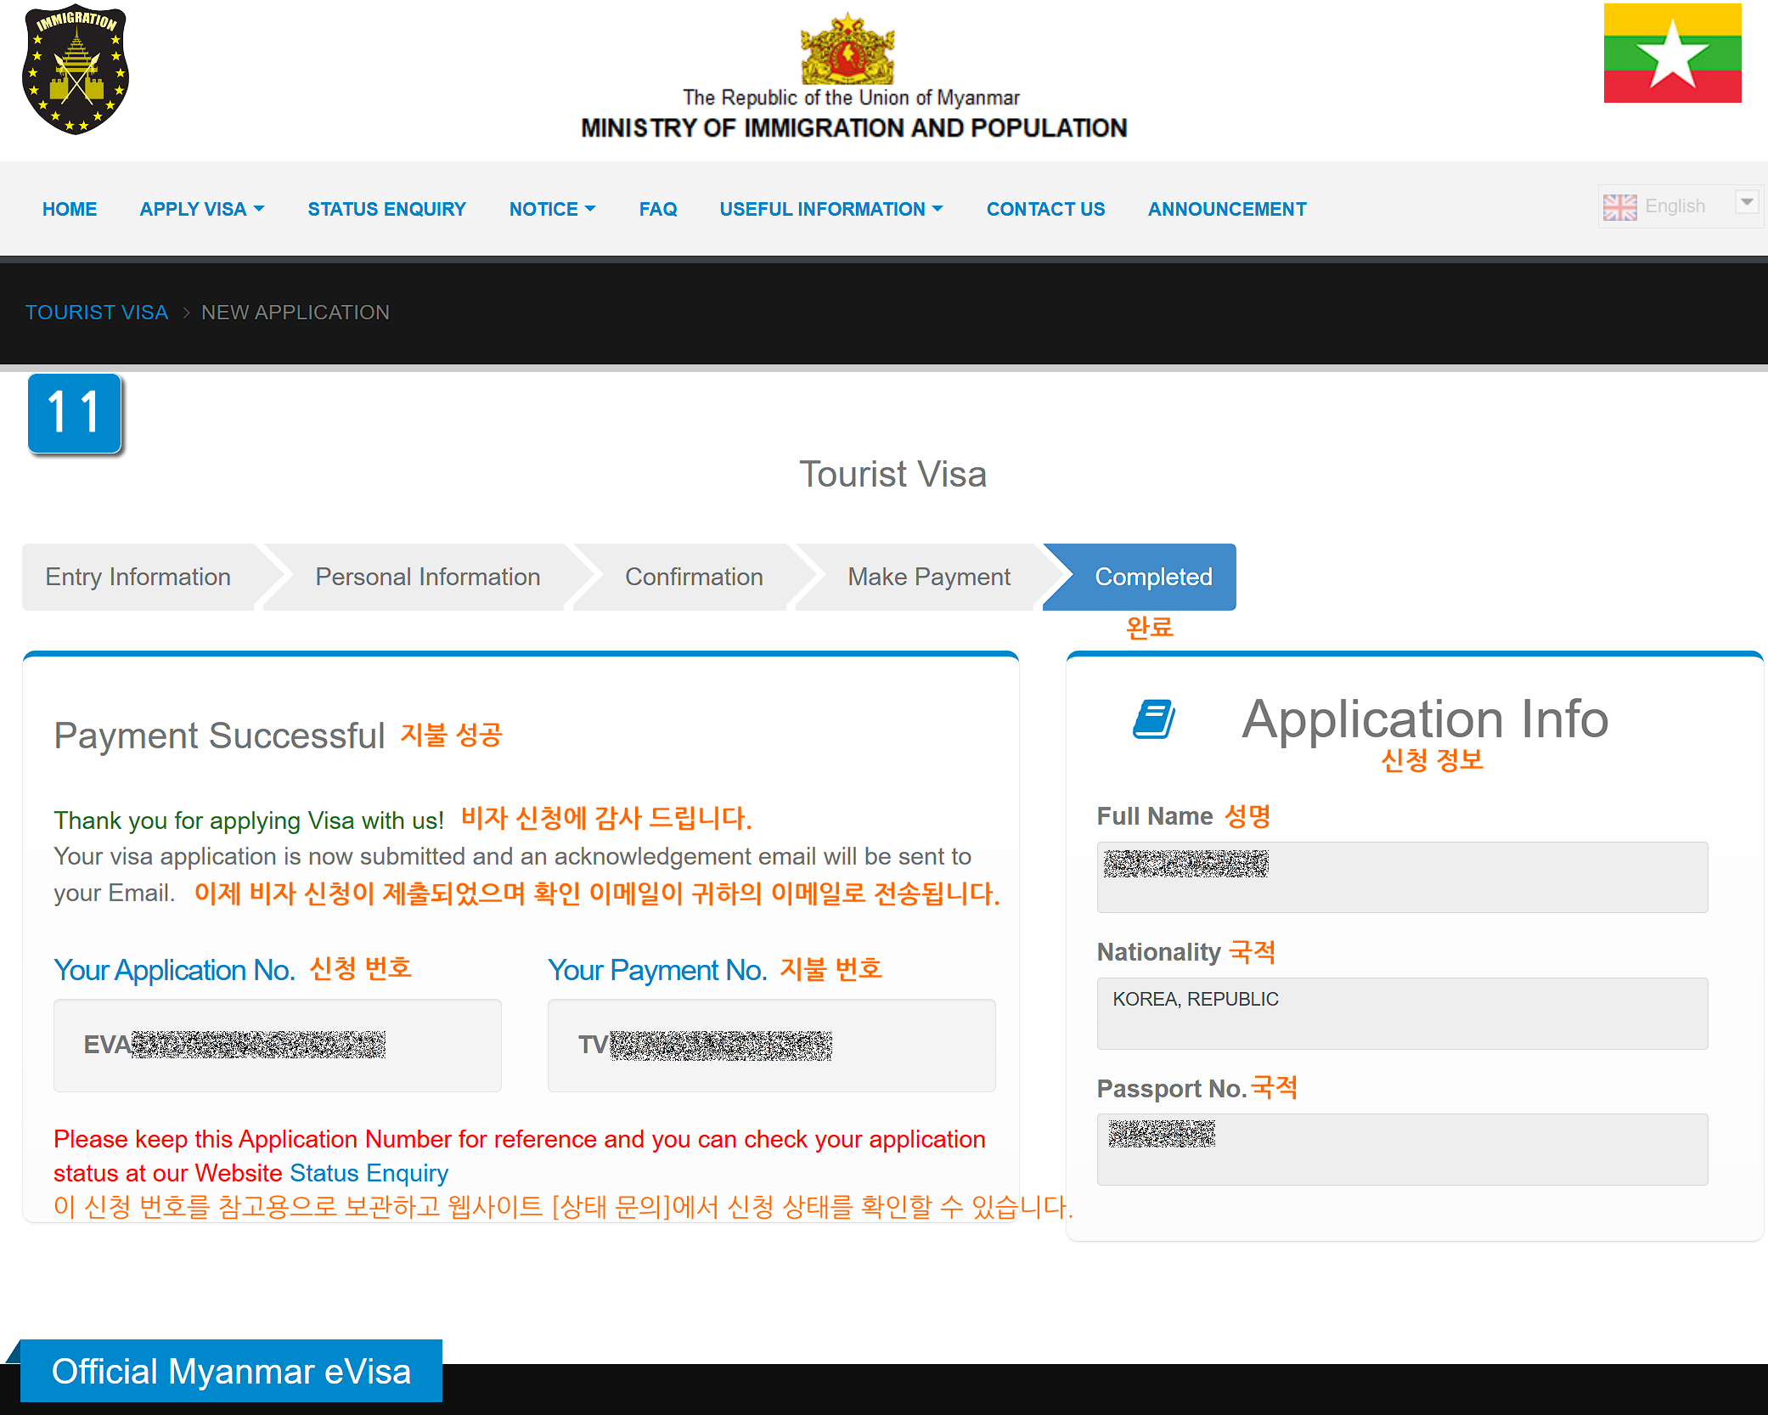Click the Application No. EVA field
The width and height of the screenshot is (1768, 1415).
point(277,1045)
